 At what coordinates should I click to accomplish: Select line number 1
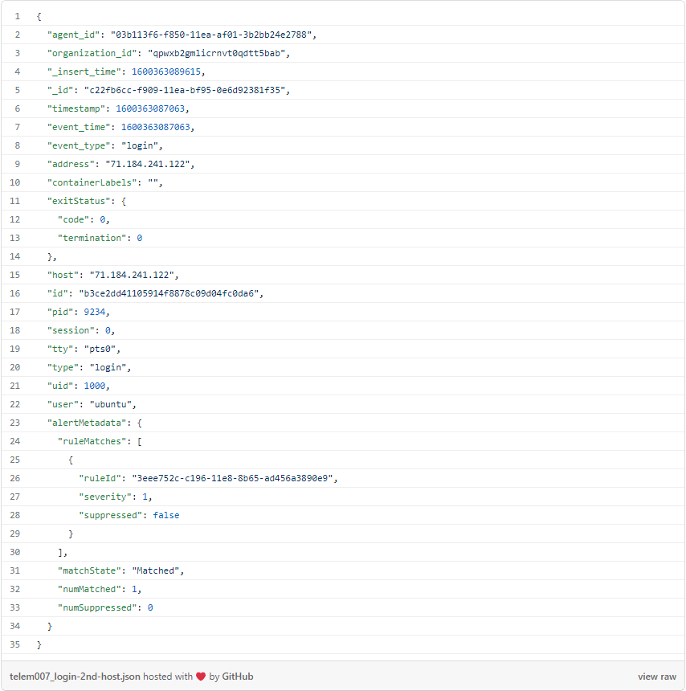coord(18,16)
